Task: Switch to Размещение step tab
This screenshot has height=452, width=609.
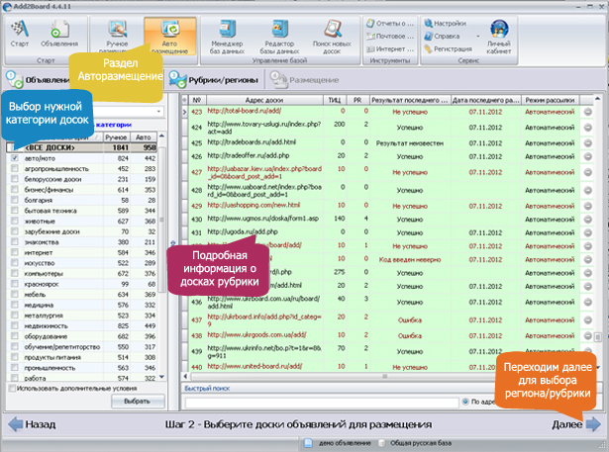Action: [304, 79]
